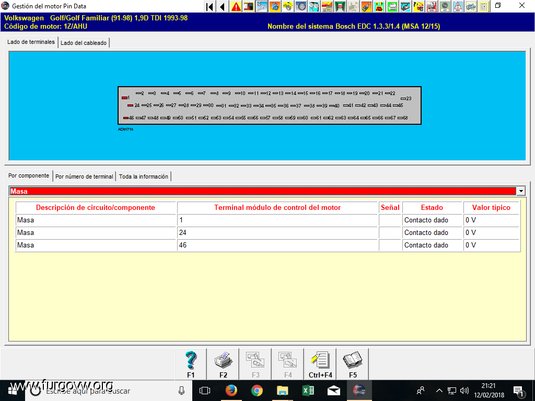Switch to Lado del cableado tab
Image resolution: width=535 pixels, height=401 pixels.
click(84, 43)
